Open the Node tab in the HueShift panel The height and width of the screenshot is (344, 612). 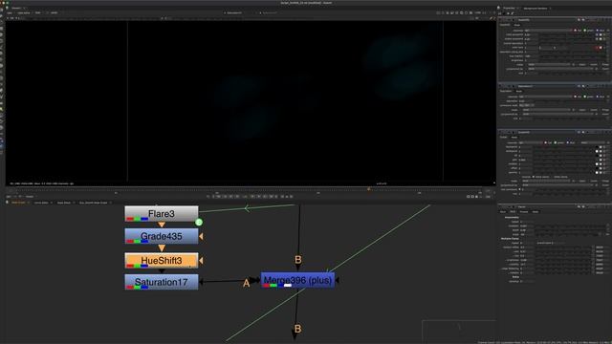point(517,25)
